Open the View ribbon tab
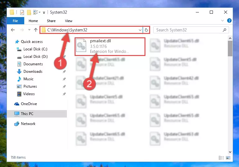239x167 pixels. pyautogui.click(x=69, y=21)
